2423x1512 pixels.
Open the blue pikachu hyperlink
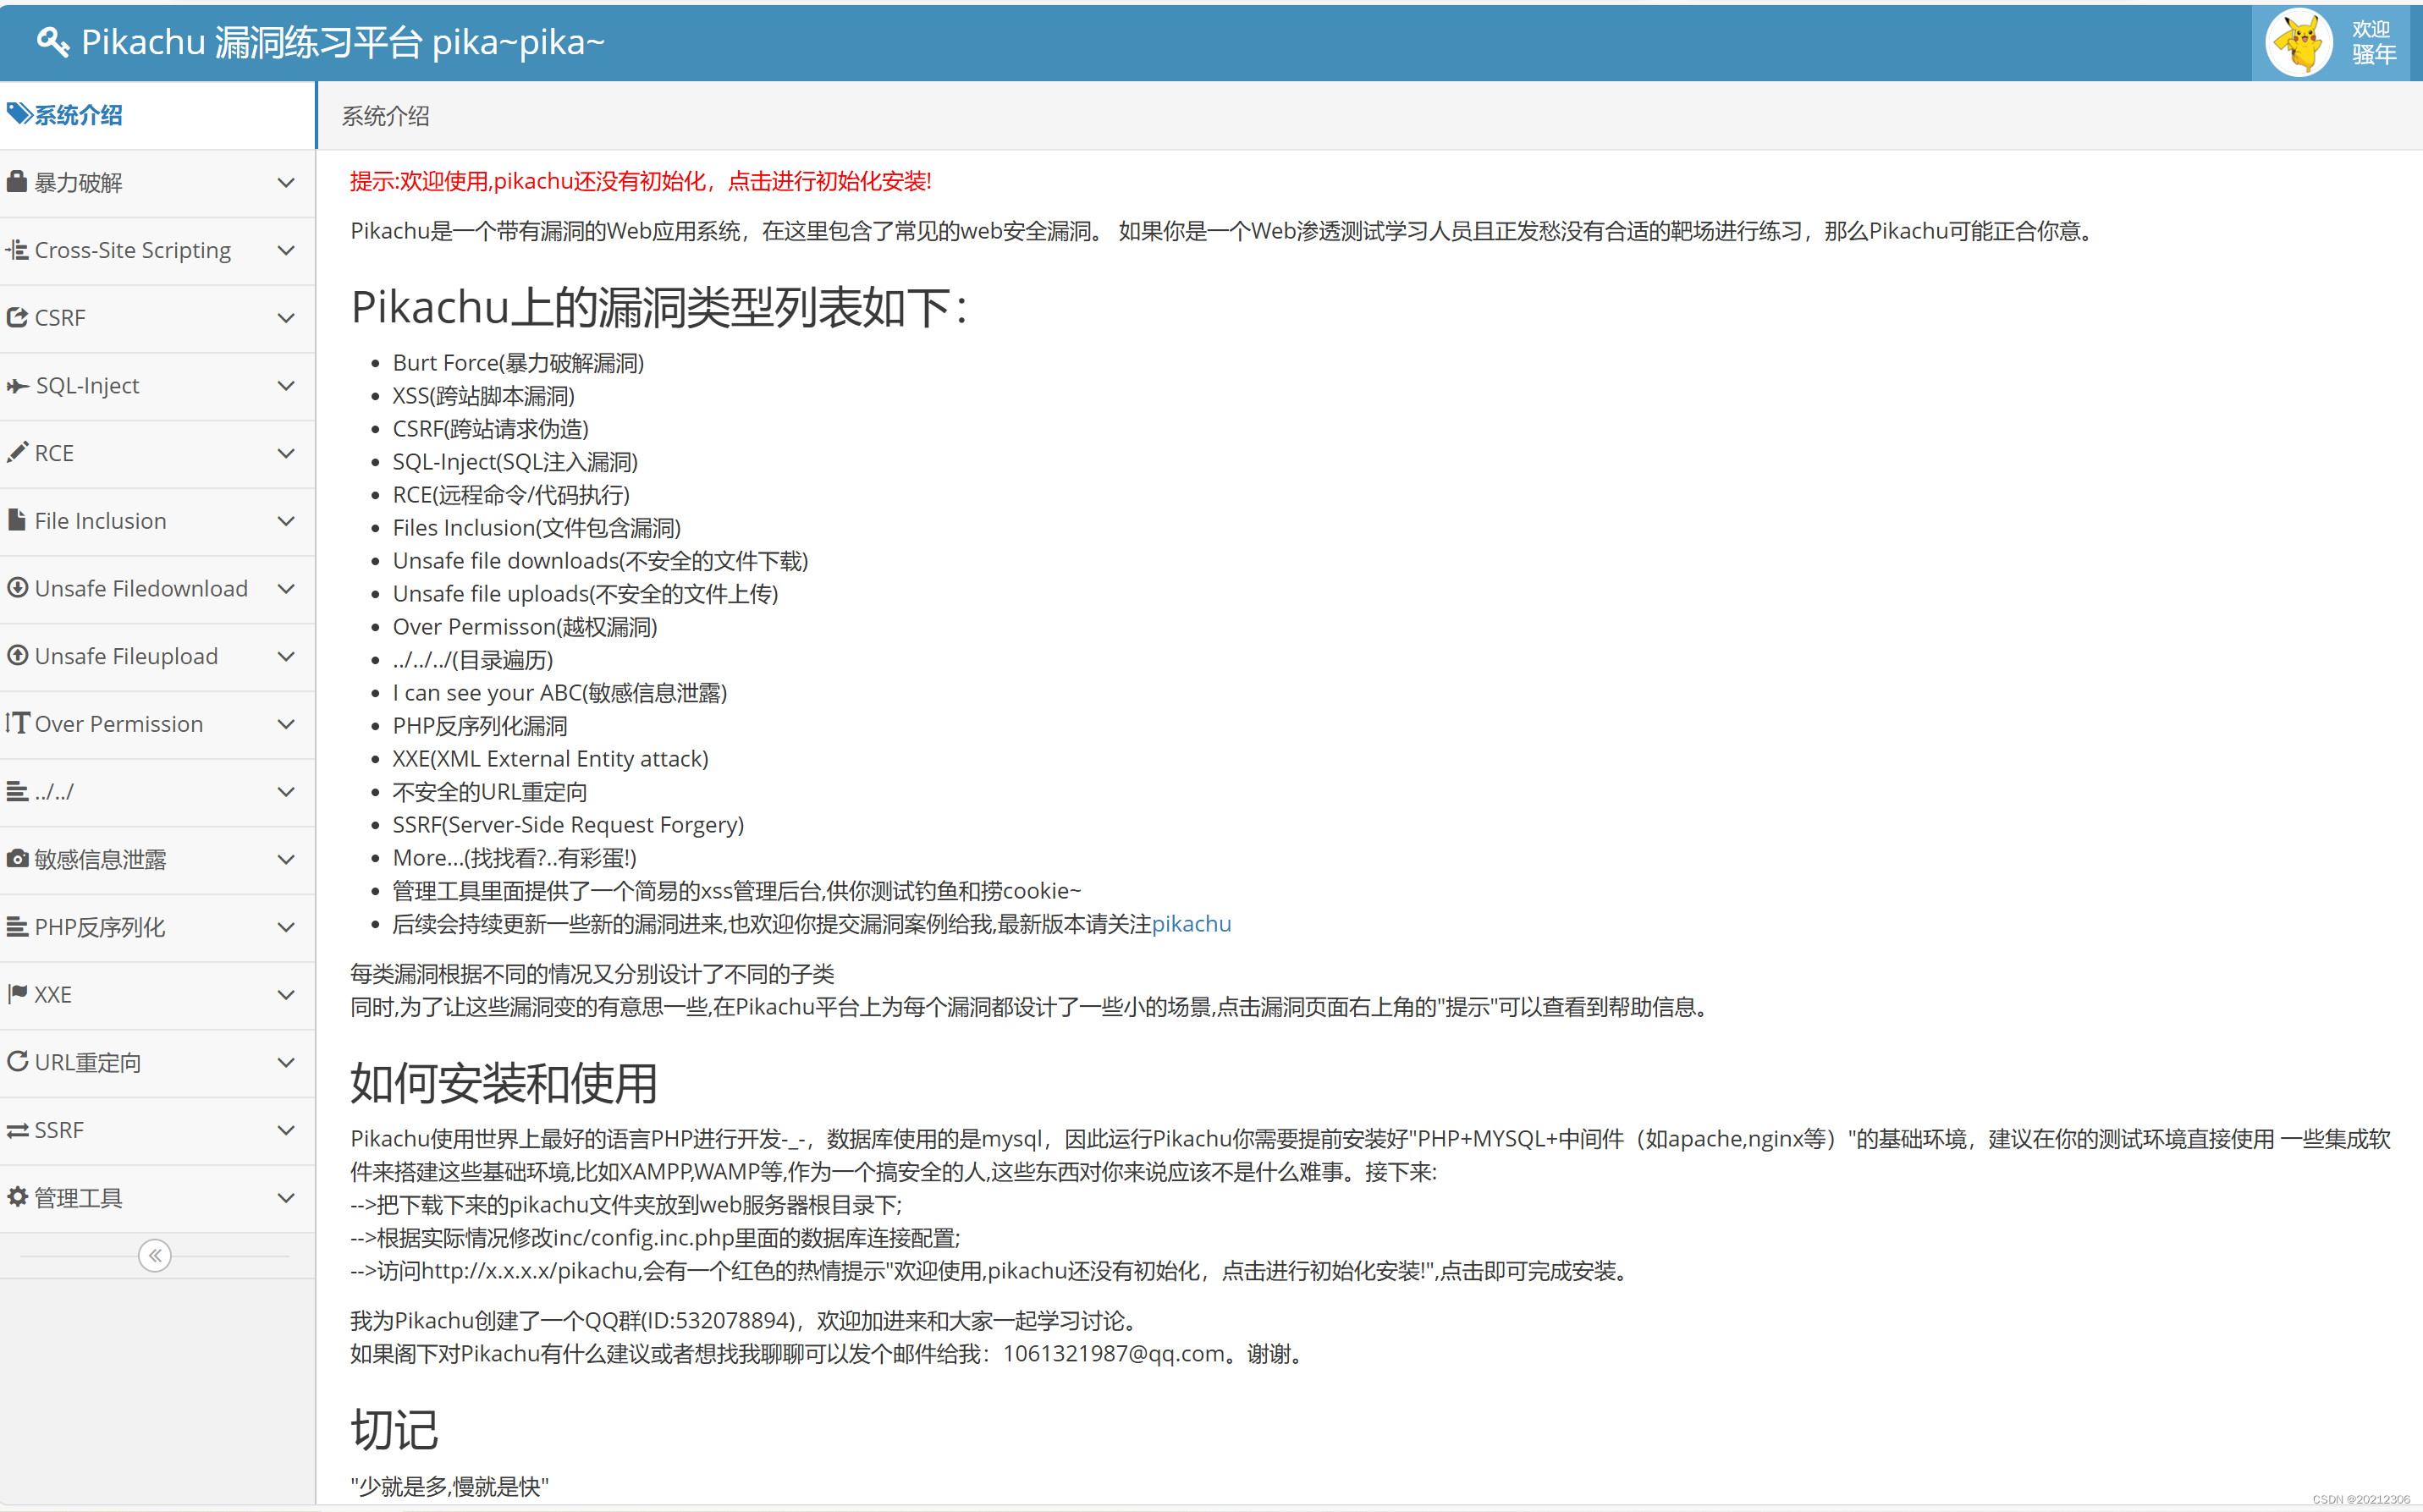coord(1191,924)
